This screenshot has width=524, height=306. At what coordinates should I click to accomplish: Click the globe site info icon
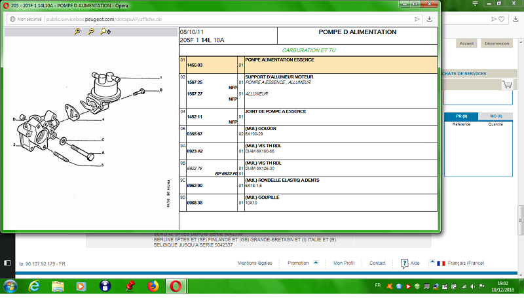click(12, 20)
